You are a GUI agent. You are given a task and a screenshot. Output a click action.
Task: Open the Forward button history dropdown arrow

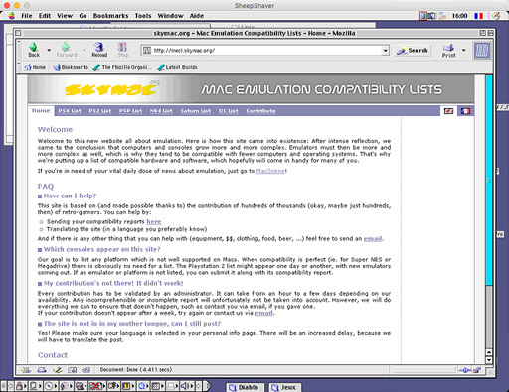click(84, 50)
